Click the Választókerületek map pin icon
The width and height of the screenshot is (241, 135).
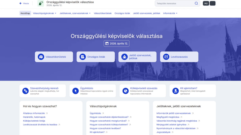click(41, 57)
